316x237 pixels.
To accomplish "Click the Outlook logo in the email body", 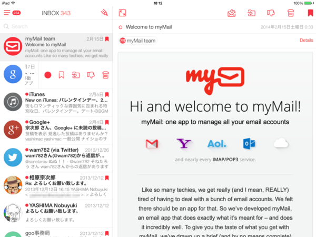I will coord(249,144).
